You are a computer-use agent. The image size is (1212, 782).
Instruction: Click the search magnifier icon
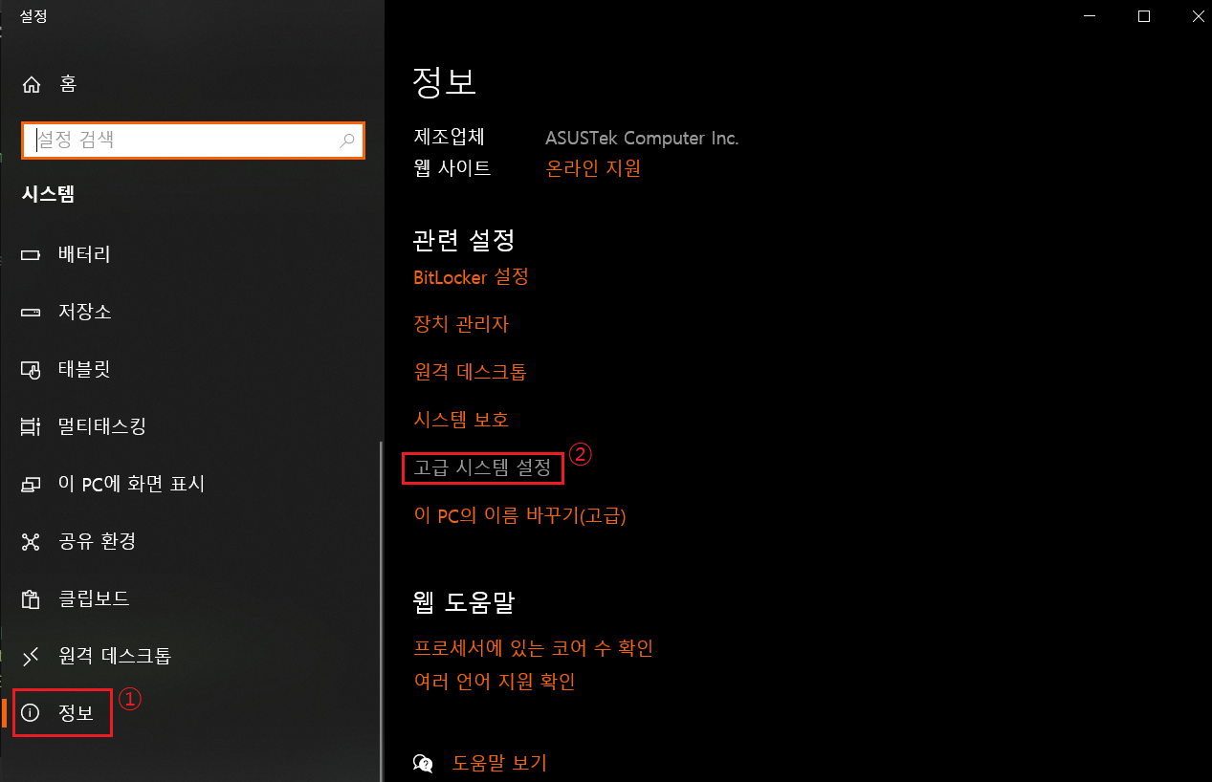(347, 141)
